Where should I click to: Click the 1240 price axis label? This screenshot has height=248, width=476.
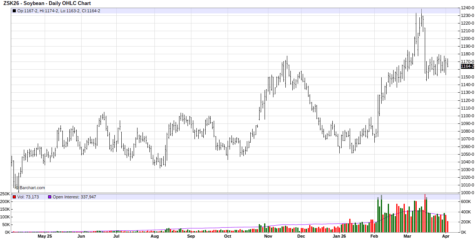tap(468, 8)
